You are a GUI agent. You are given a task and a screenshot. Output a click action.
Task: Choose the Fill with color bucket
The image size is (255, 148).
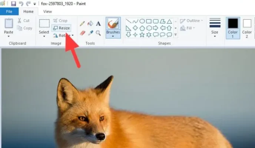(x=90, y=24)
